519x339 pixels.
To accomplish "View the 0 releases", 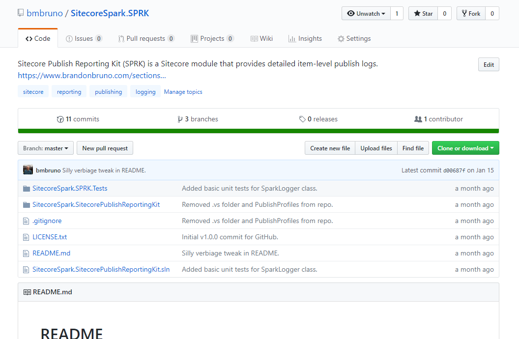I will (318, 119).
